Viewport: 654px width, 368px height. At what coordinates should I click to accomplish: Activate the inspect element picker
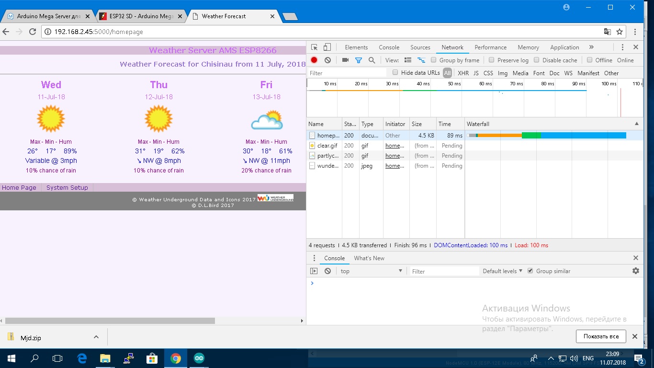pyautogui.click(x=314, y=47)
